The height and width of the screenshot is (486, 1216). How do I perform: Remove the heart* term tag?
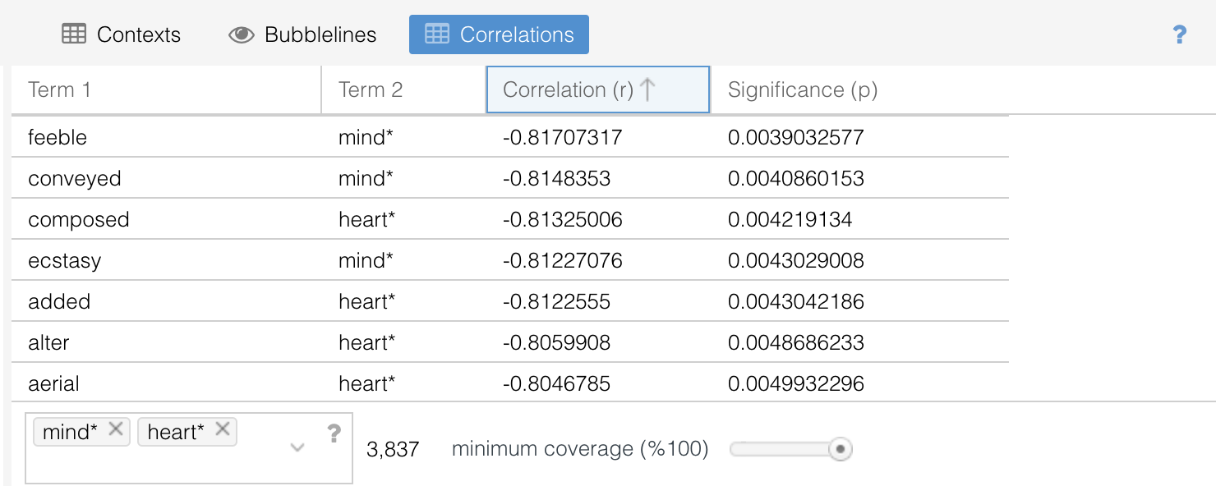(222, 429)
